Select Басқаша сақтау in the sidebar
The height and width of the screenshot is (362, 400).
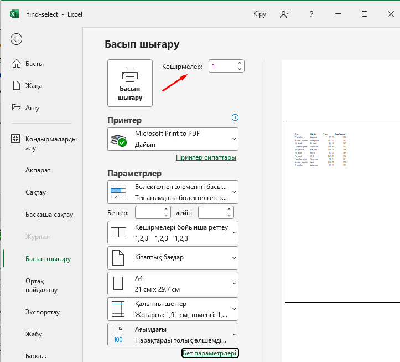[x=49, y=215]
